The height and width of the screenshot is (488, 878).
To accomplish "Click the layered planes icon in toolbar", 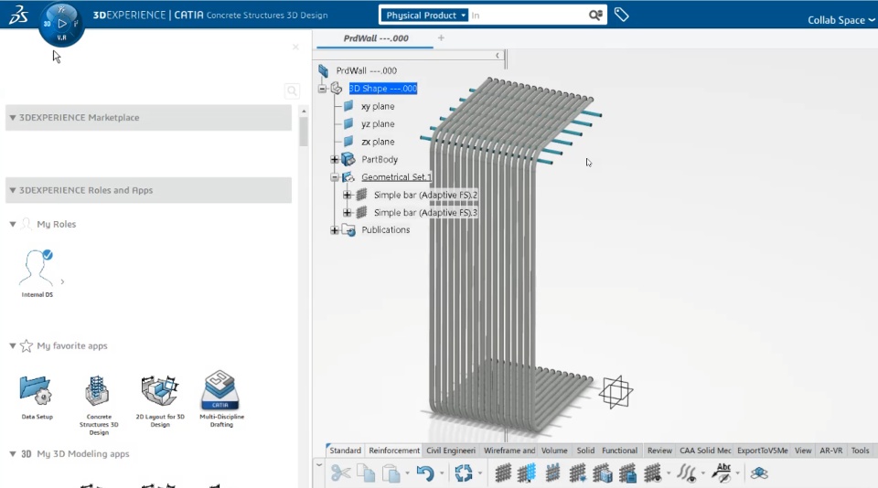I will [759, 473].
